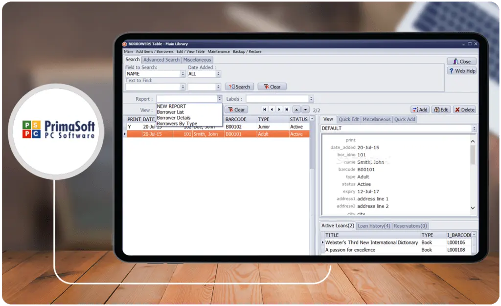Switch to the Quick Add tab
Viewport: 501px width, 306px height.
point(405,119)
